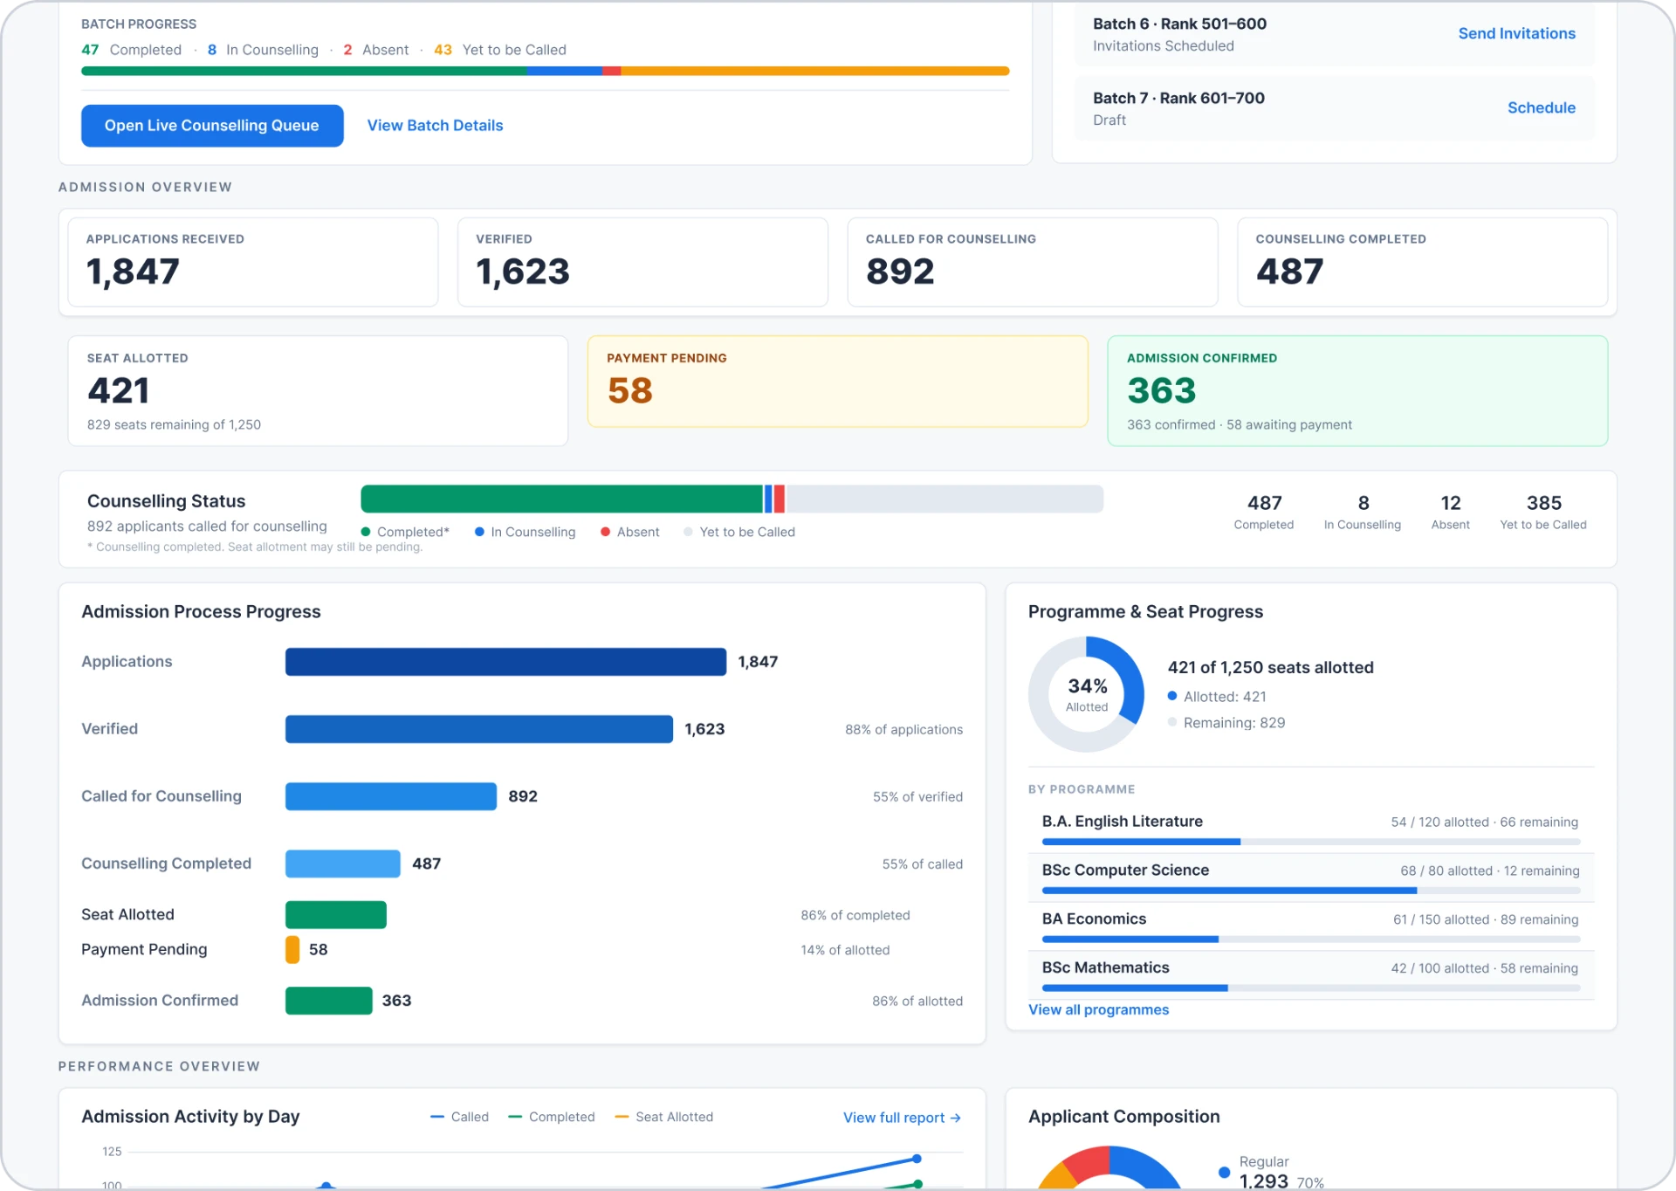Select the BSc Computer Science programme row
Image resolution: width=1676 pixels, height=1191 pixels.
pyautogui.click(x=1310, y=878)
